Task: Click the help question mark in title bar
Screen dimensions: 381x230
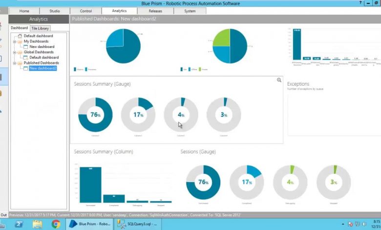Action: coord(360,2)
